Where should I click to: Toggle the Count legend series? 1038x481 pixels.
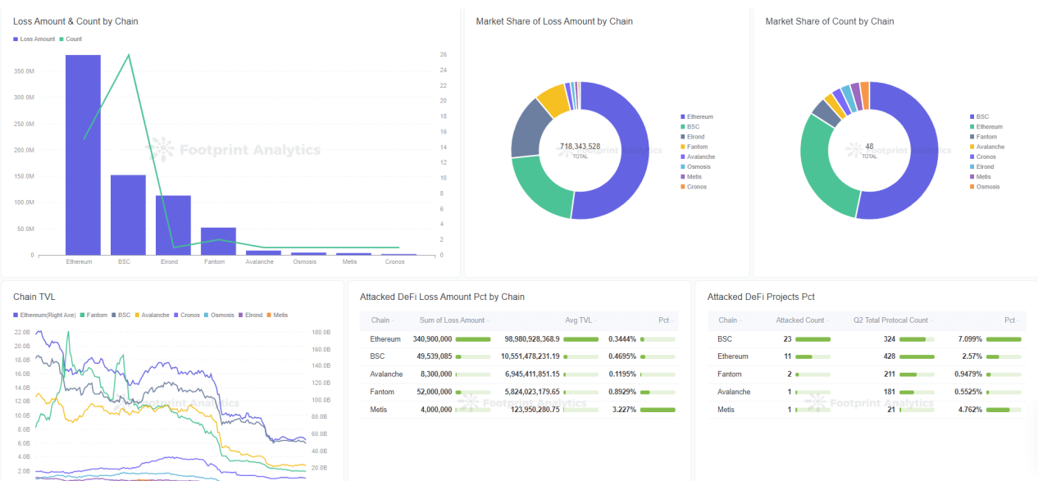[73, 39]
